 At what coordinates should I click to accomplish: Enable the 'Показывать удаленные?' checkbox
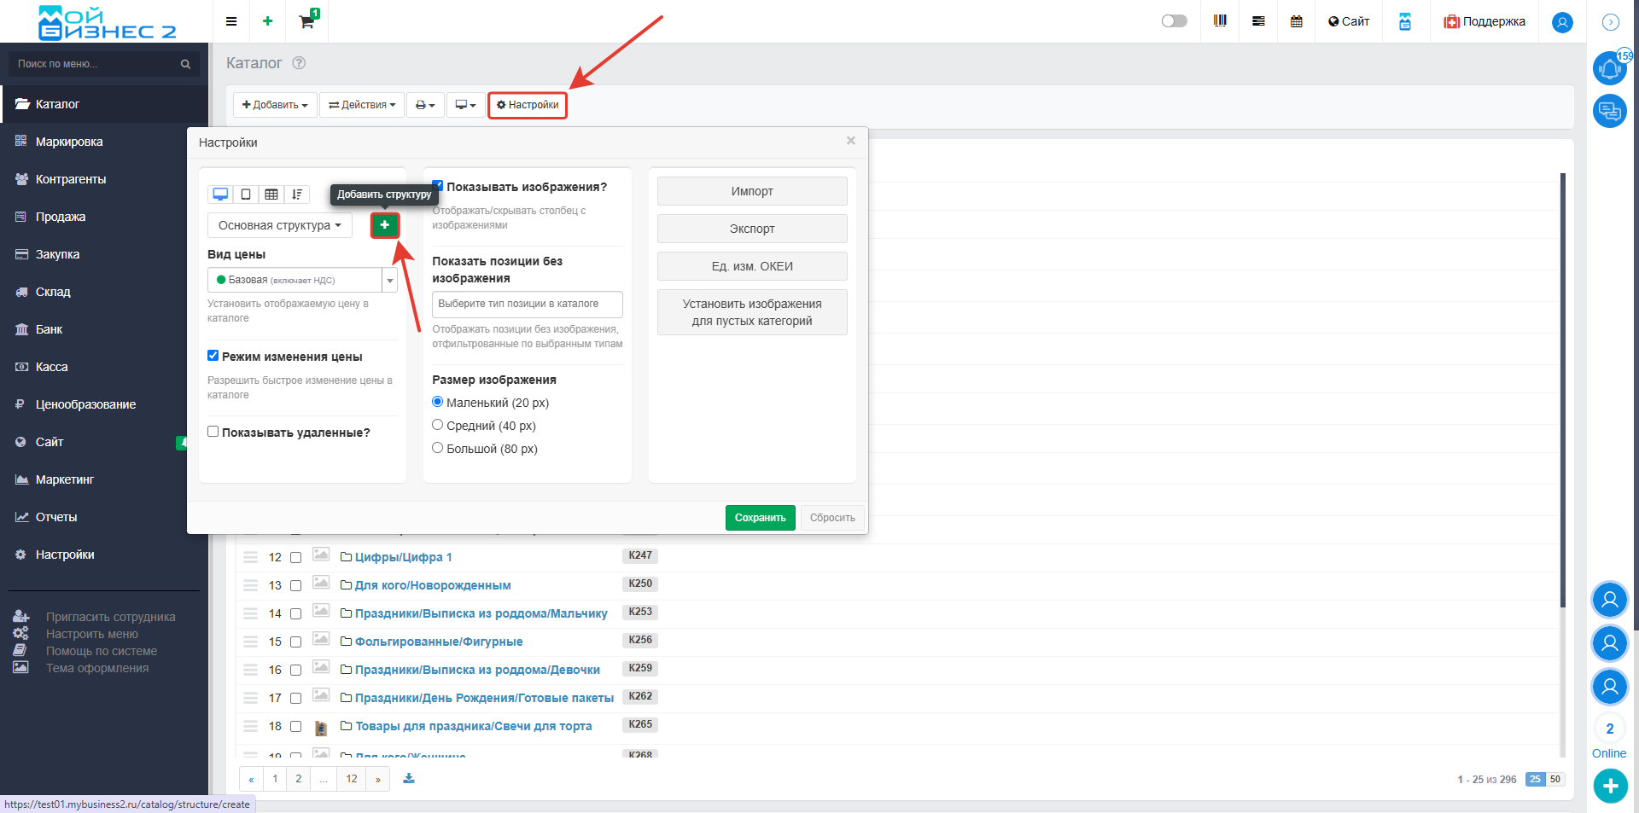213,432
